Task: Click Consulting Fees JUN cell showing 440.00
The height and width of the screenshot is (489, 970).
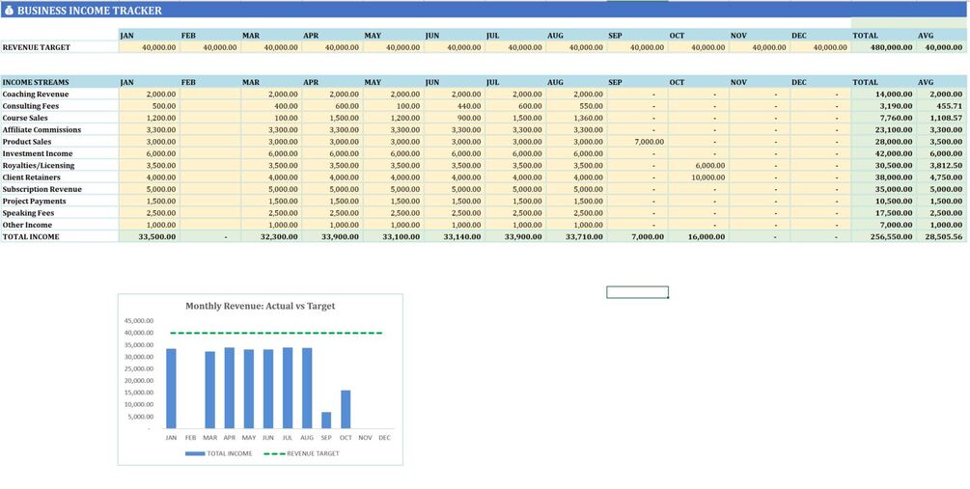Action: (454, 106)
